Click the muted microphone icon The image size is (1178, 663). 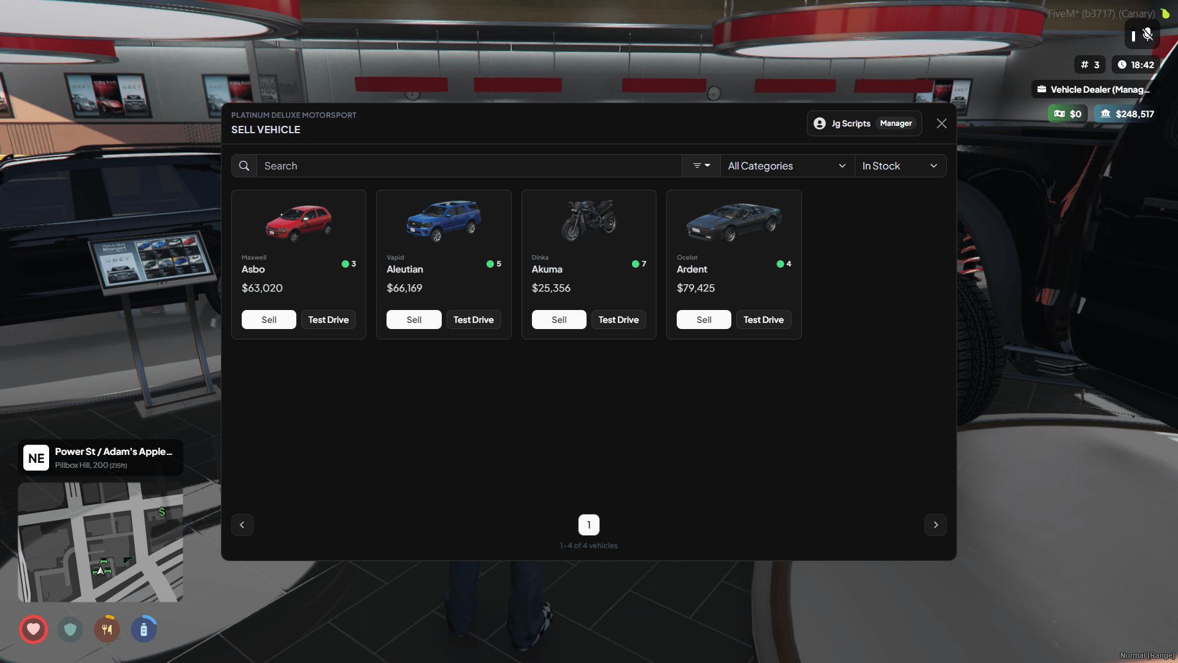coord(1147,35)
